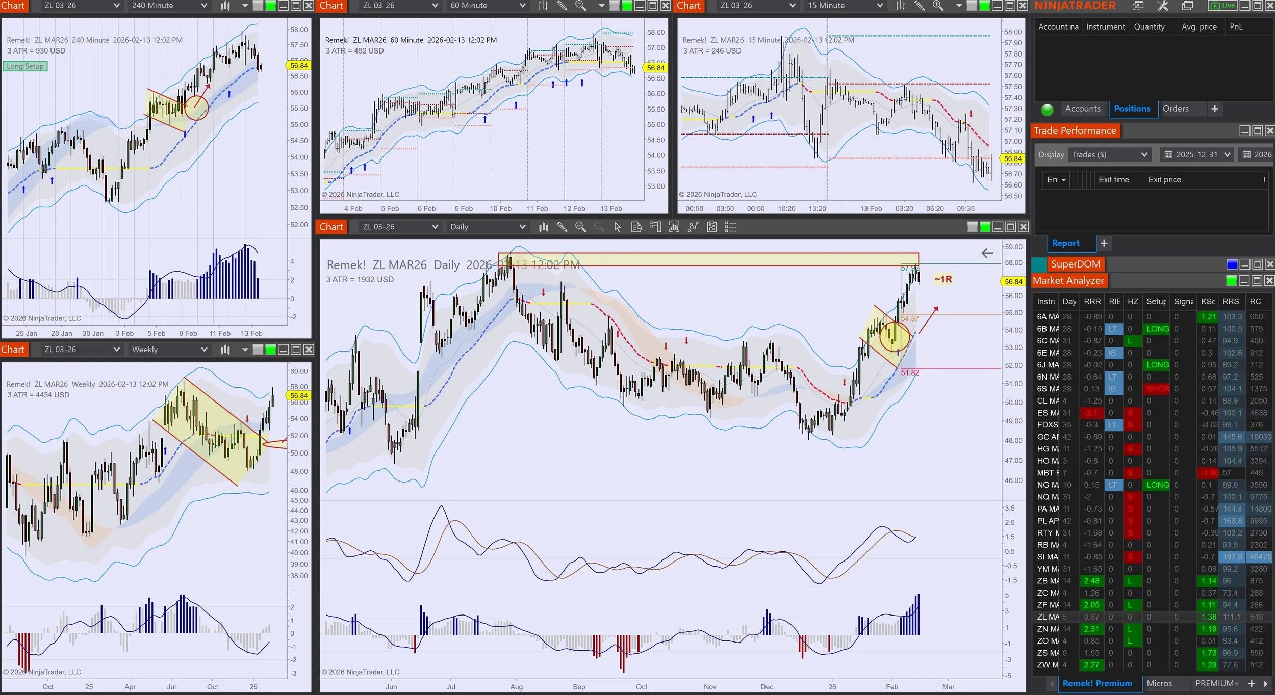Select the ZL MA row in Market Analyzer
This screenshot has height=695, width=1275.
tap(1048, 617)
